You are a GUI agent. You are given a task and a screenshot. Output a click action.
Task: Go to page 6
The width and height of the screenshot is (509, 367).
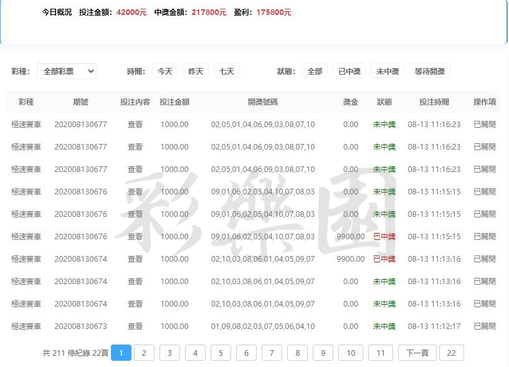[246, 353]
